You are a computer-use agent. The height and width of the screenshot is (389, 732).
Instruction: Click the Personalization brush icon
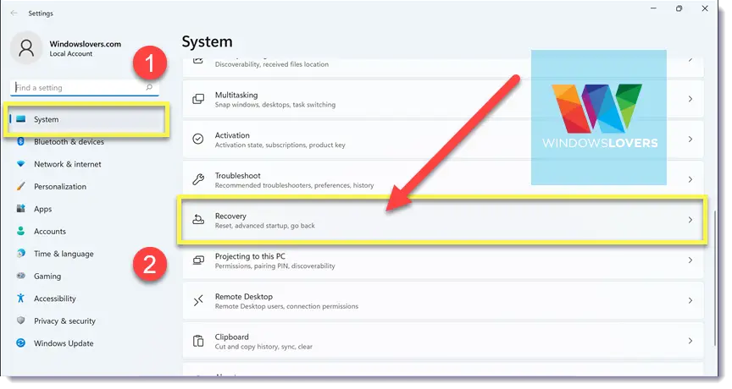click(20, 186)
